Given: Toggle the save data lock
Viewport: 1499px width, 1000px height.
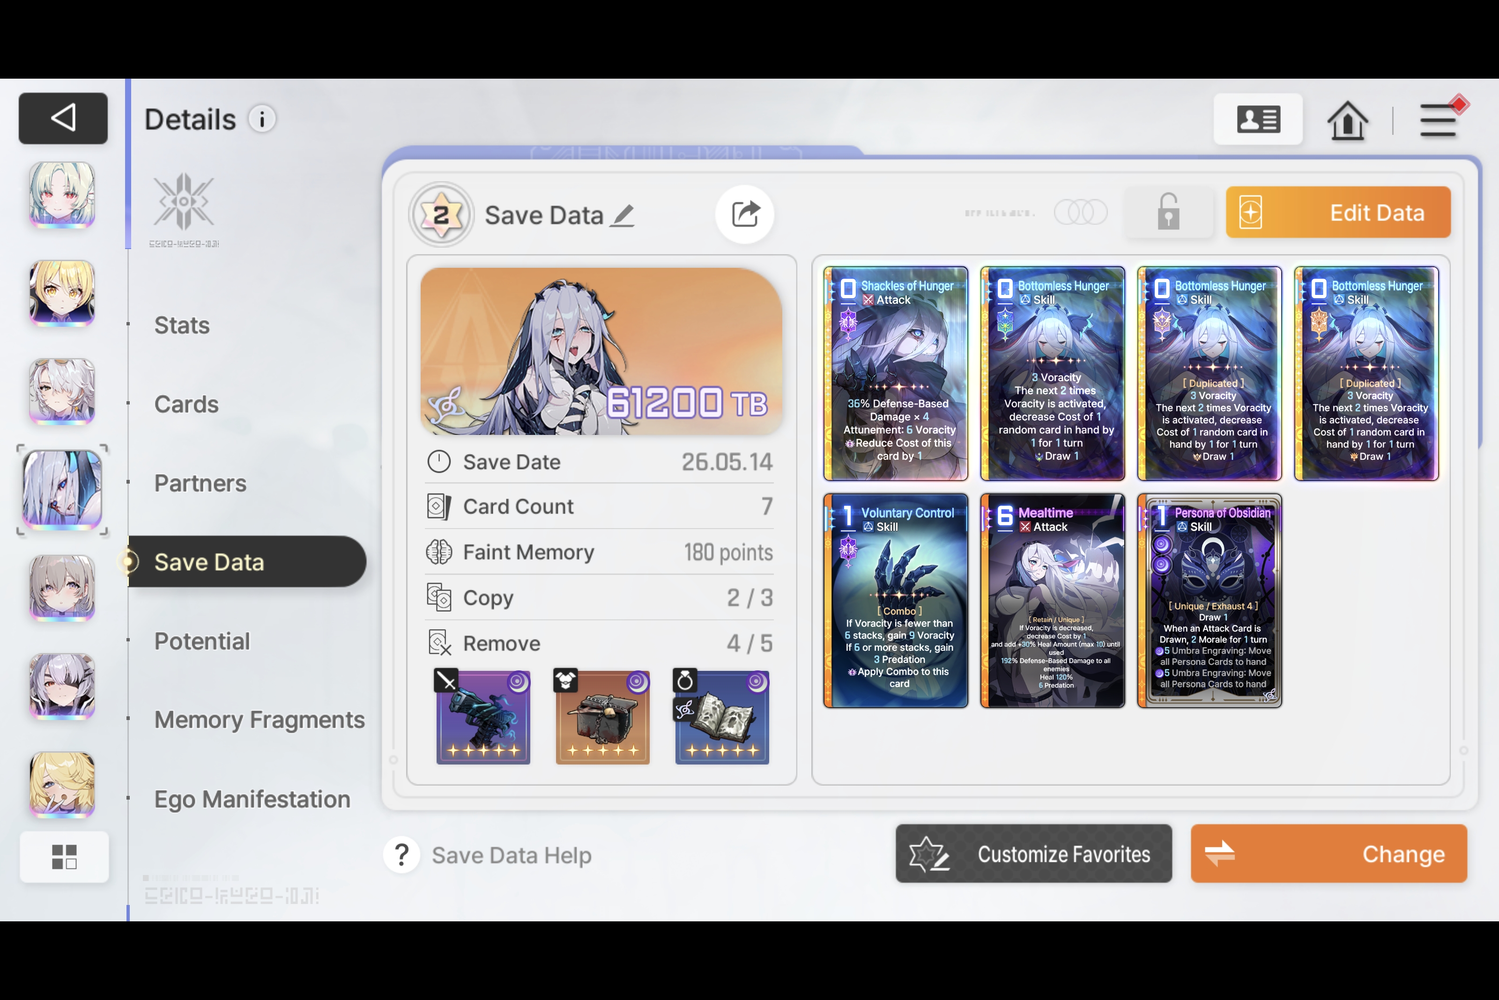Looking at the screenshot, I should 1168,212.
